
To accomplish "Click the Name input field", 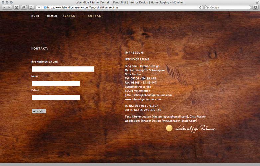I will [56, 83].
